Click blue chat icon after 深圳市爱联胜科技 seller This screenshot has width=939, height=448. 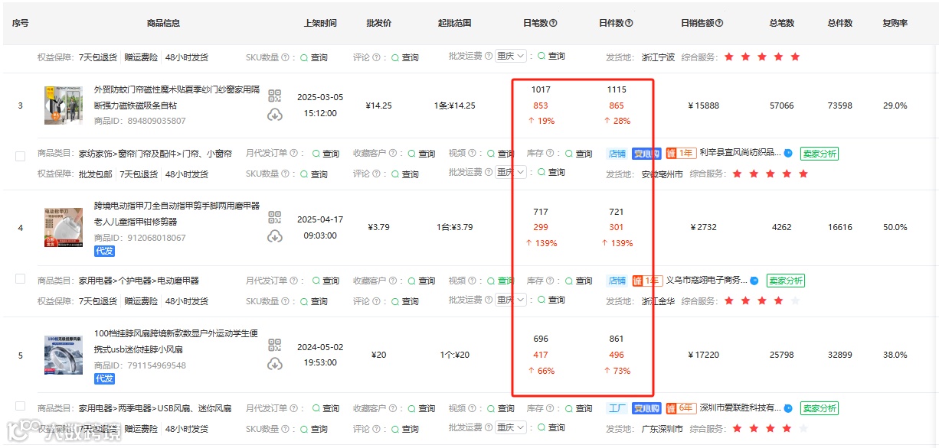click(x=788, y=408)
